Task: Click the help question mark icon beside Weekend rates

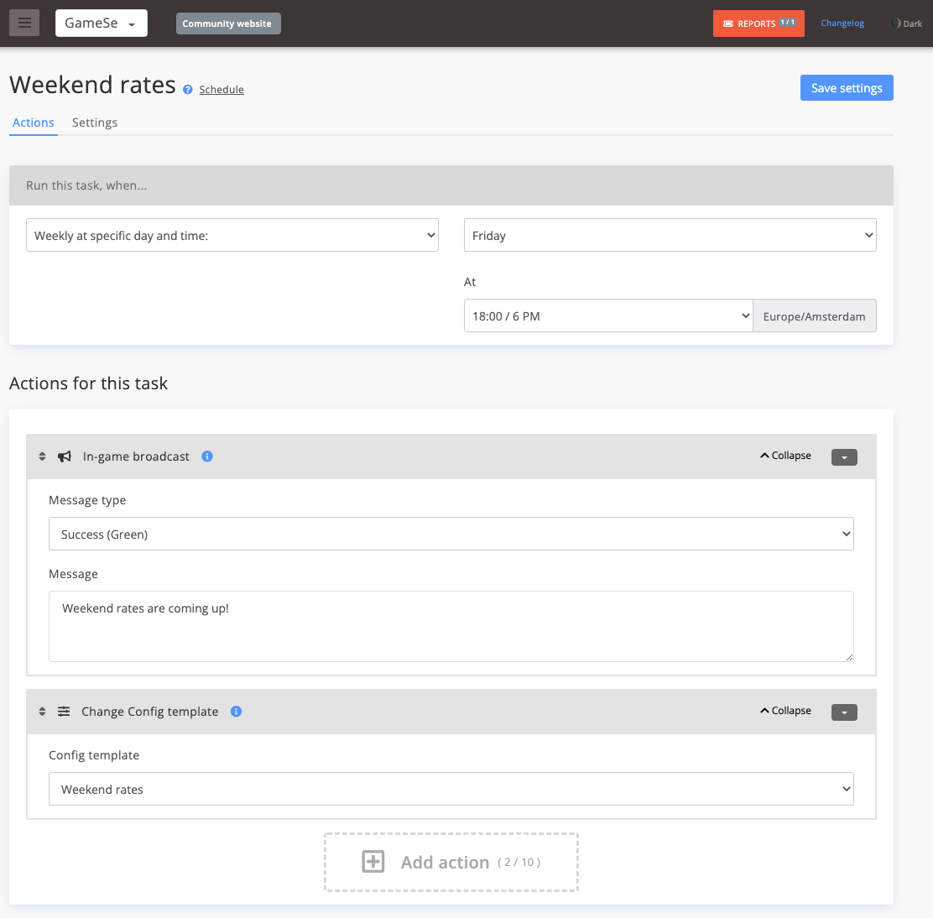Action: point(187,89)
